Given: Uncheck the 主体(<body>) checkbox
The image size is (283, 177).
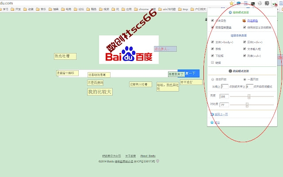Looking at the screenshot, I should 212,42.
